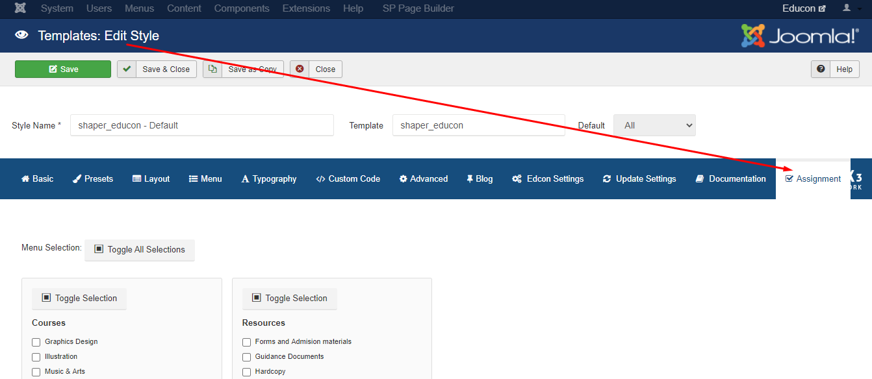Check the Forms and Admision materials checkbox
The height and width of the screenshot is (379, 872).
(247, 342)
